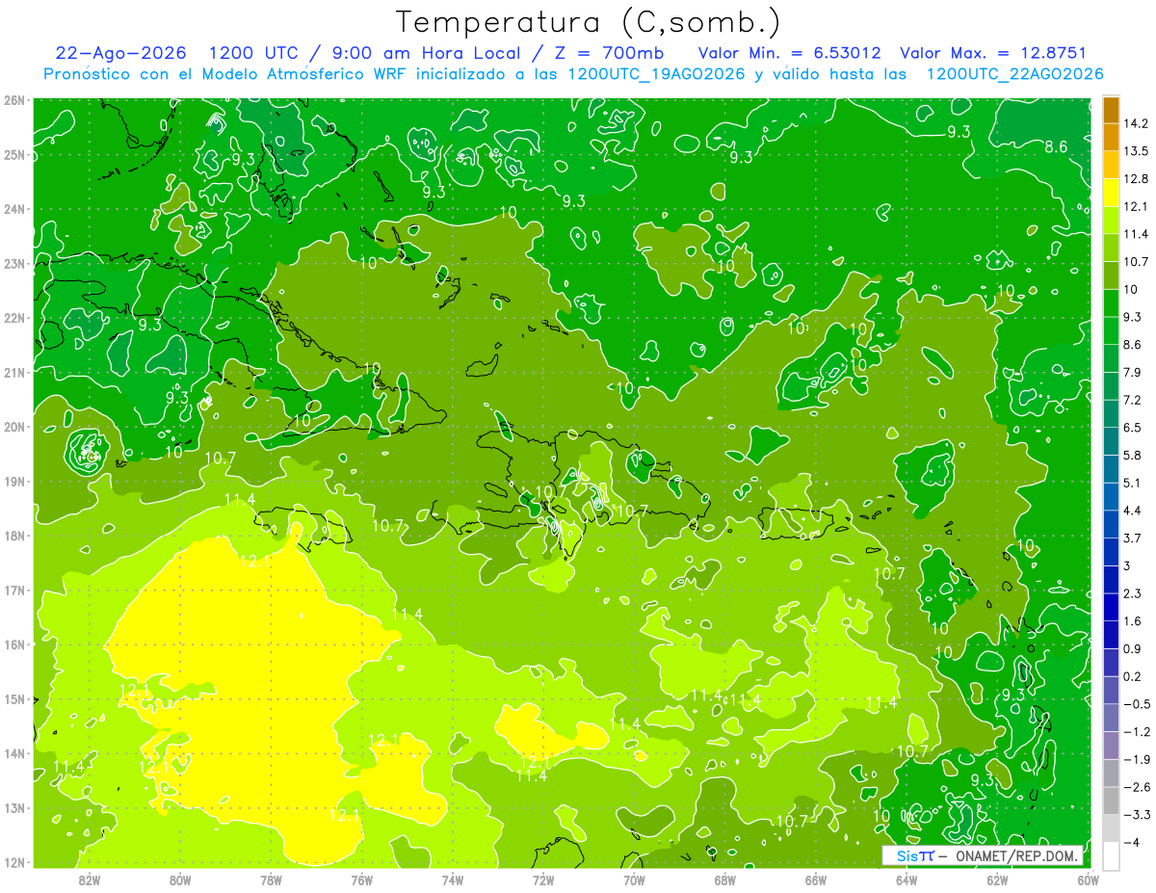
Task: Click the '1200UTC_19AGO2026' initialization time
Action: pyautogui.click(x=656, y=74)
